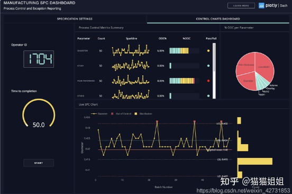The width and height of the screenshot is (292, 194).
Task: Click the Film-Thickness row sparkline chart
Action: [131, 81]
